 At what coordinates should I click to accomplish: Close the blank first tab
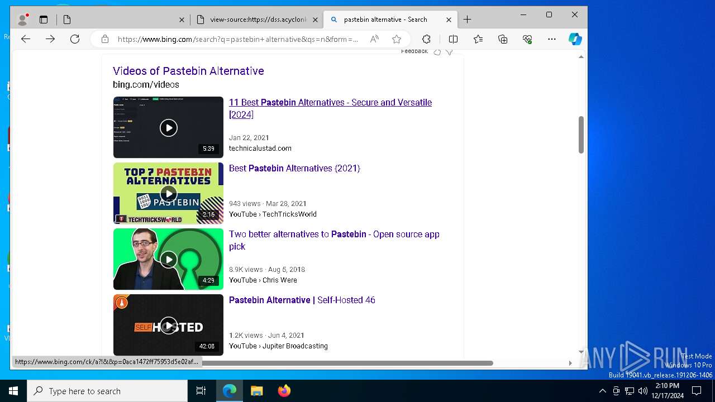[182, 20]
